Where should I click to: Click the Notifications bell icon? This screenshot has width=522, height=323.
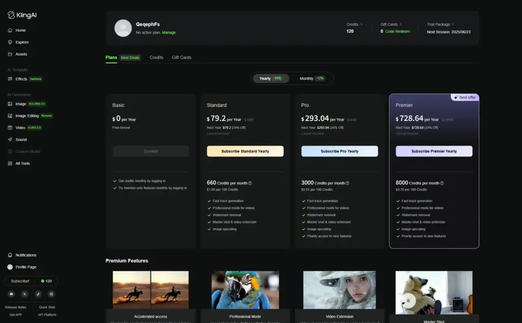[10, 255]
